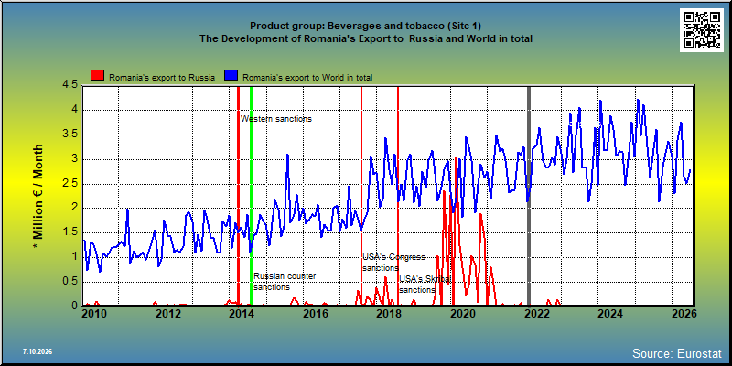Click the "USA's Skribal sanctions" annotation label
The height and width of the screenshot is (366, 732).
pyautogui.click(x=425, y=285)
